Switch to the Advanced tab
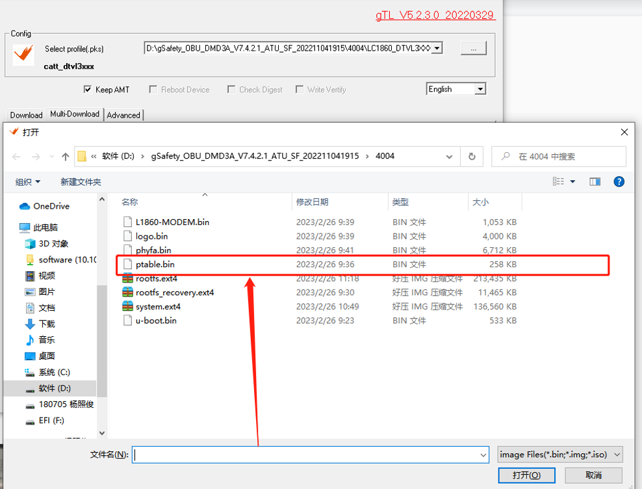The image size is (642, 489). [123, 115]
